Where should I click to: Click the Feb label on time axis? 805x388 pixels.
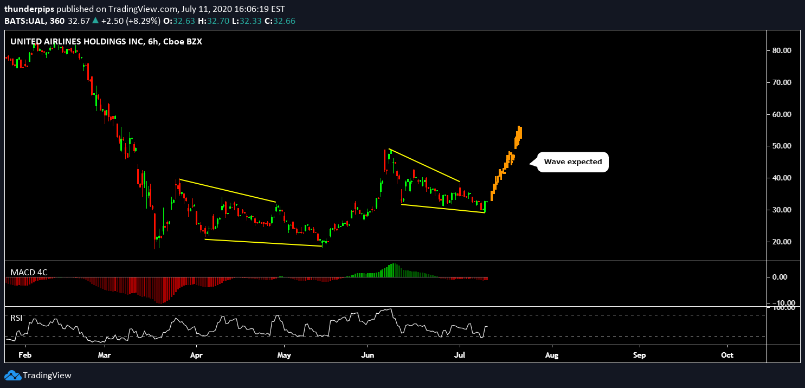point(26,355)
